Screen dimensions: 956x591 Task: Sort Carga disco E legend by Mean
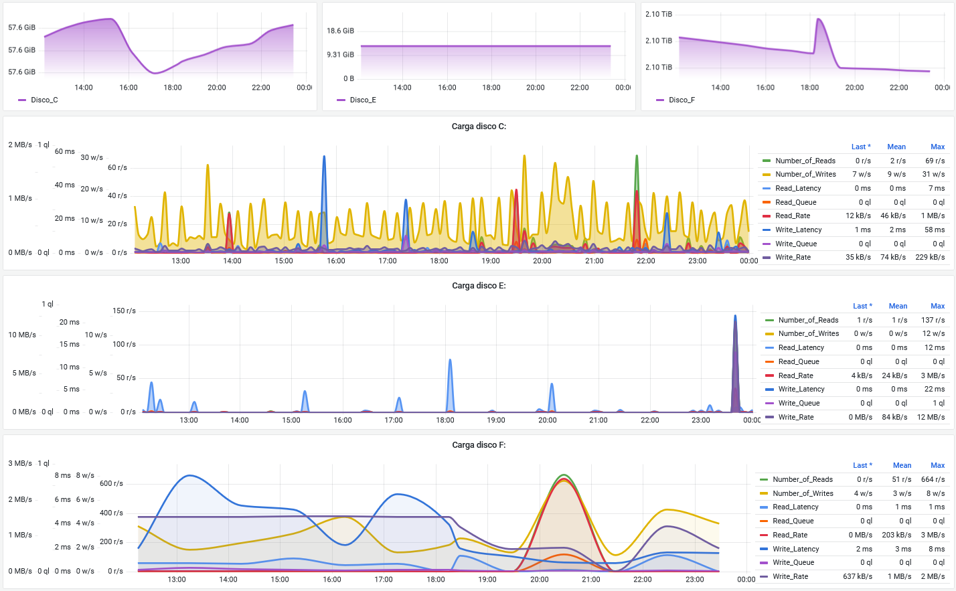[x=898, y=307]
